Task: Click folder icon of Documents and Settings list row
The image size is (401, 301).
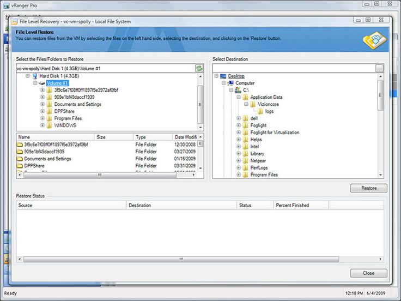Action: 20,159
